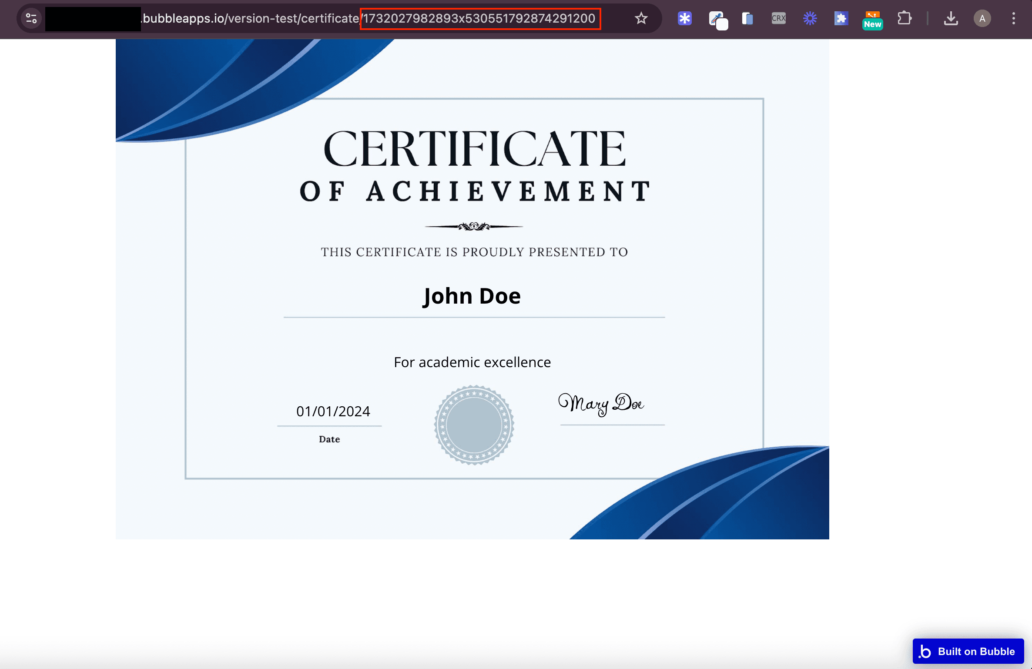
Task: Show the browser downloads
Action: pyautogui.click(x=951, y=18)
